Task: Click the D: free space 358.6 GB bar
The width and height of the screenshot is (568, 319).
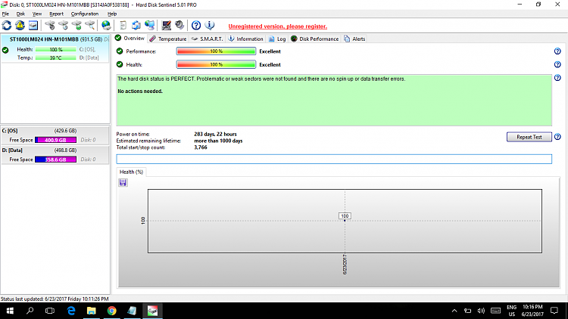Action: click(x=55, y=159)
